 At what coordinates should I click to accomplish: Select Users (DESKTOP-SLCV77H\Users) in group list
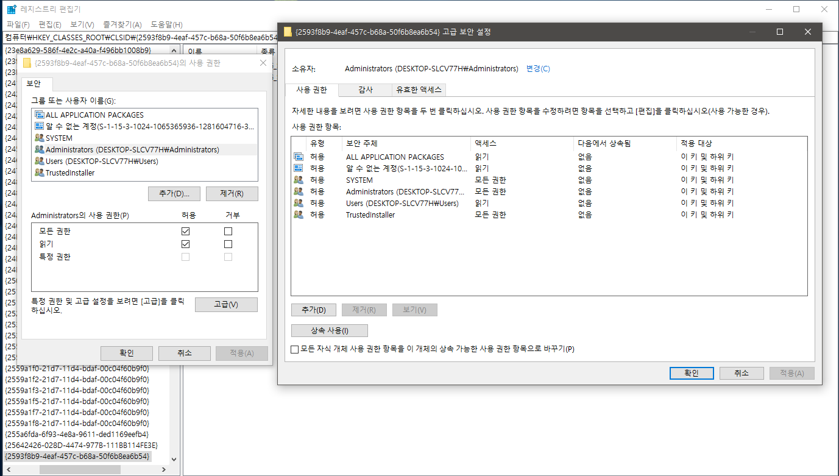[102, 161]
